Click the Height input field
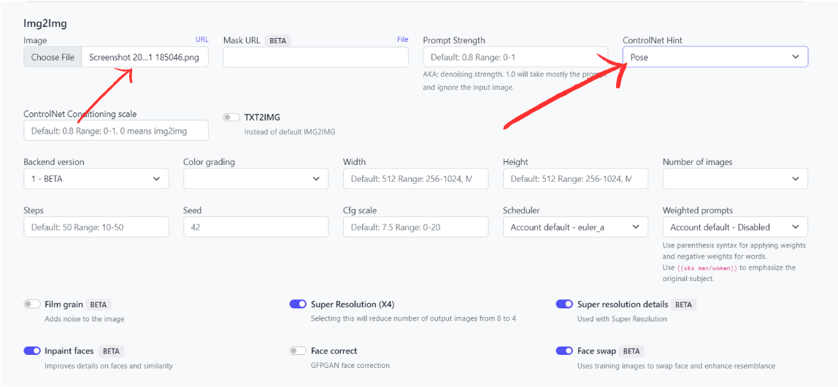The image size is (838, 387). click(575, 179)
